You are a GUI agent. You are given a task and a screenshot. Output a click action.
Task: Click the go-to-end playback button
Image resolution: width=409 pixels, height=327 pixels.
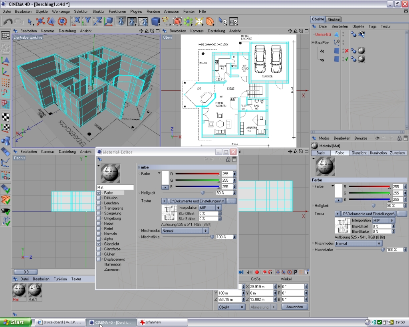point(241,272)
